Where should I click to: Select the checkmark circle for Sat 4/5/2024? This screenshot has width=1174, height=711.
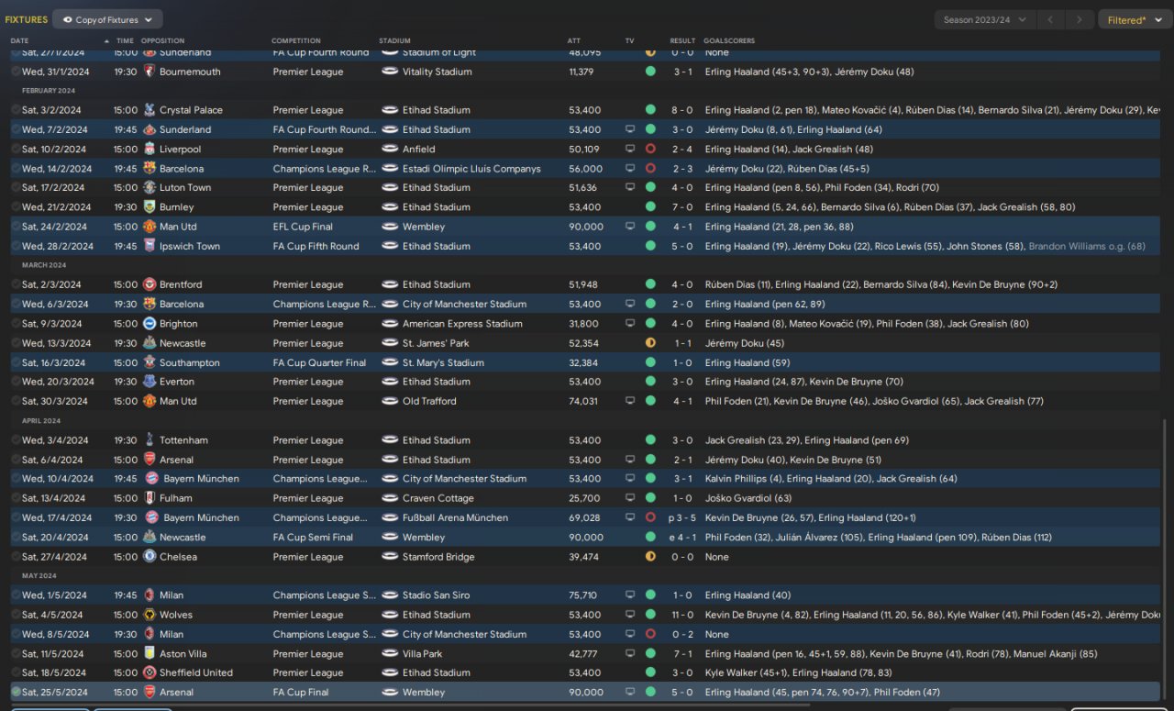pyautogui.click(x=16, y=615)
